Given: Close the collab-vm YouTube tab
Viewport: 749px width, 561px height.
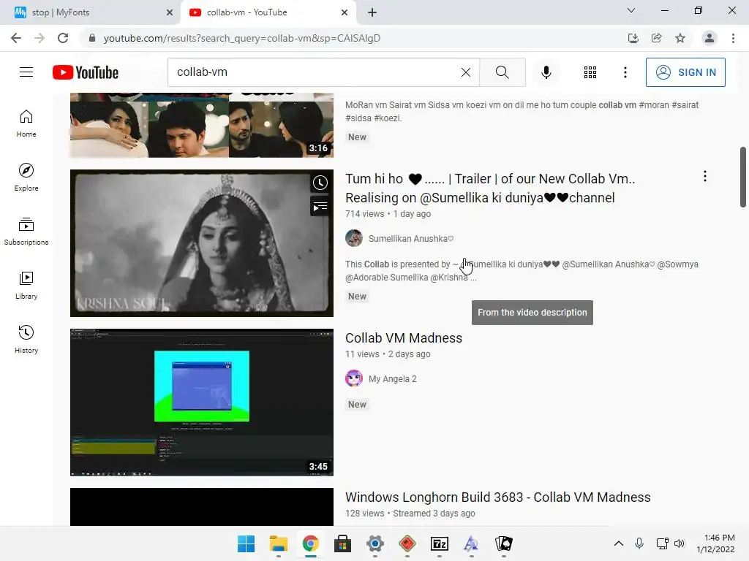Looking at the screenshot, I should [345, 12].
